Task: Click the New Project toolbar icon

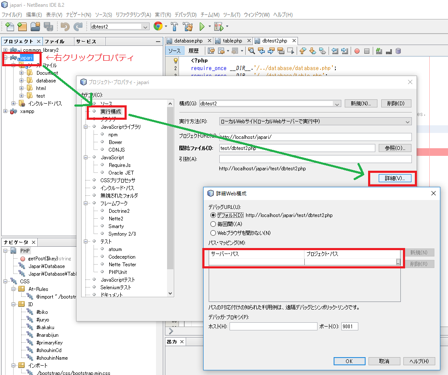Action: 22,26
